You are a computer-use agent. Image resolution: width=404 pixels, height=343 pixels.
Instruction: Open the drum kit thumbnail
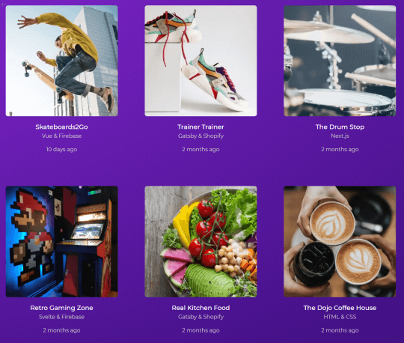[x=340, y=61]
